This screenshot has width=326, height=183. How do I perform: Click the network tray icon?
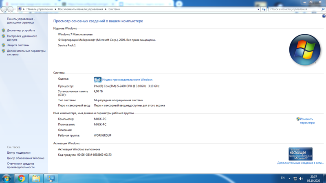(x=295, y=179)
